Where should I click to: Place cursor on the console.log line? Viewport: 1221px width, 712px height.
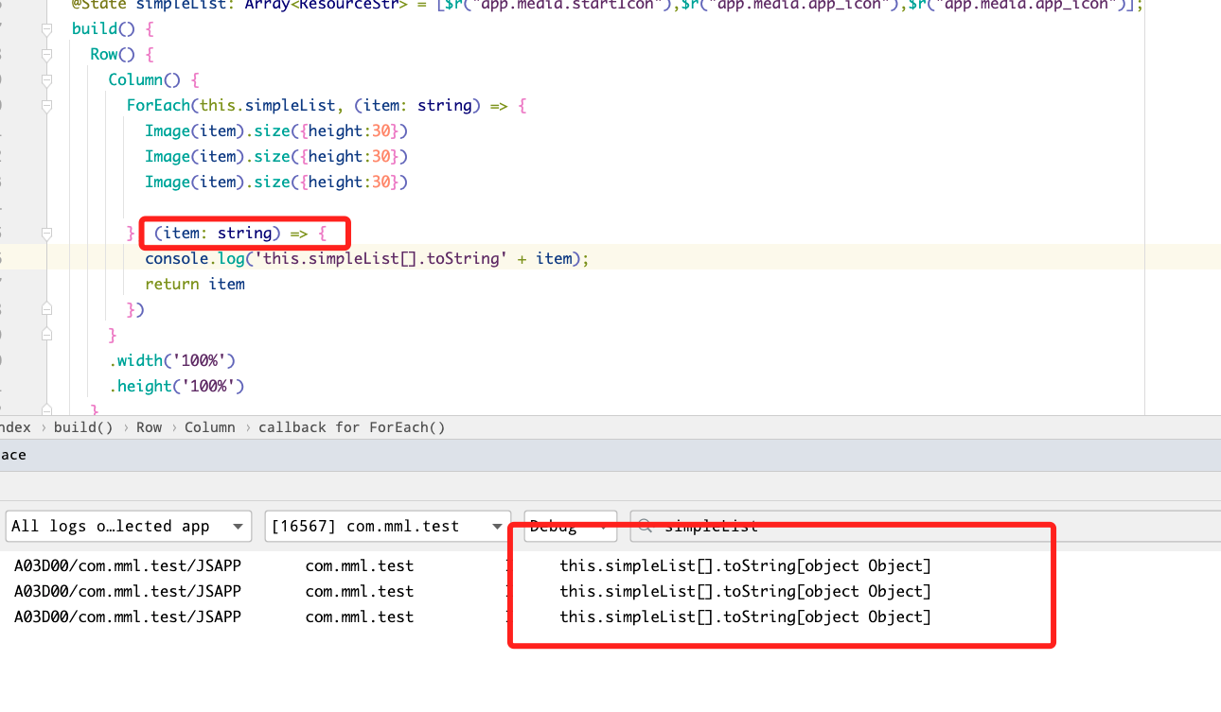[367, 258]
